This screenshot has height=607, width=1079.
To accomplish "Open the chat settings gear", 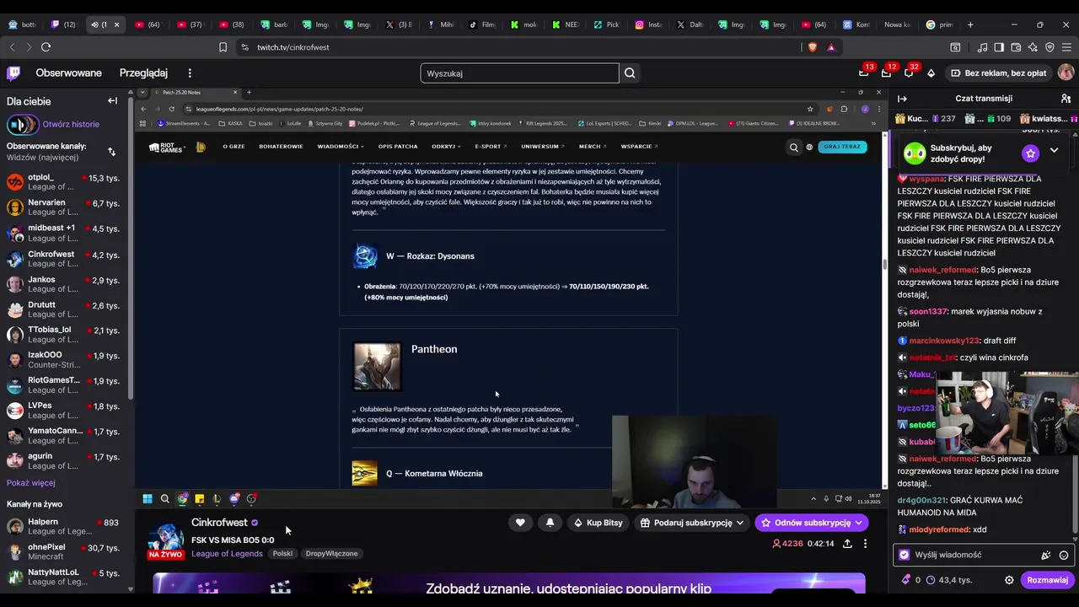I will point(1009,580).
